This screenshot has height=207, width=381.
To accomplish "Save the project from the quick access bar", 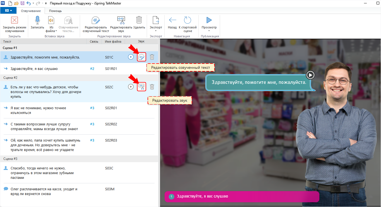I will pyautogui.click(x=22, y=3).
